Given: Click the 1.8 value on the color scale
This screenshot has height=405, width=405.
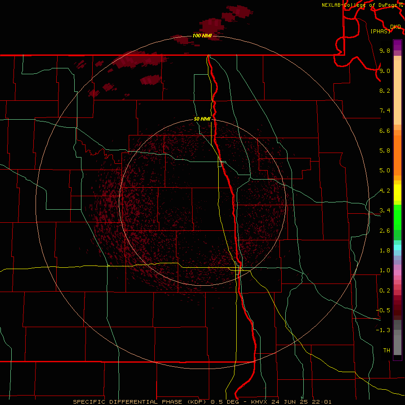Looking at the screenshot, I should tap(385, 251).
